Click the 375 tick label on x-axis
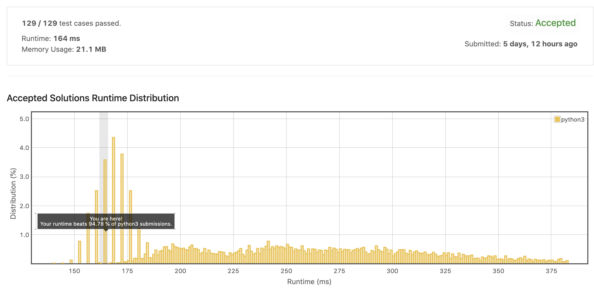The height and width of the screenshot is (288, 594). [x=551, y=271]
